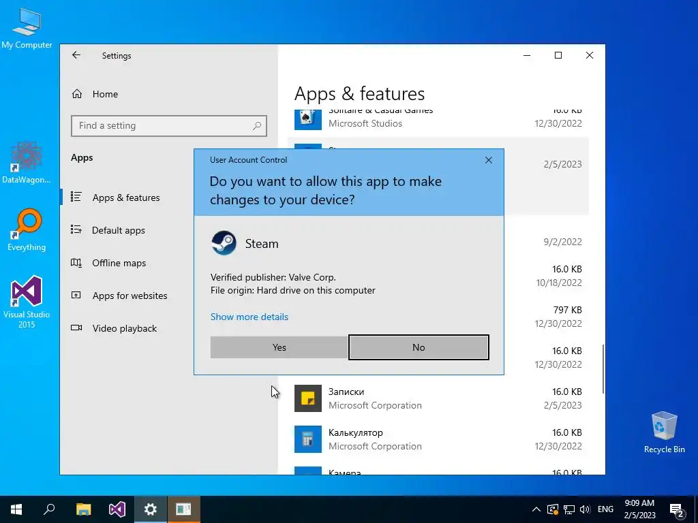Click the Offline maps icon
Screen dimensions: 698x523
coord(76,262)
